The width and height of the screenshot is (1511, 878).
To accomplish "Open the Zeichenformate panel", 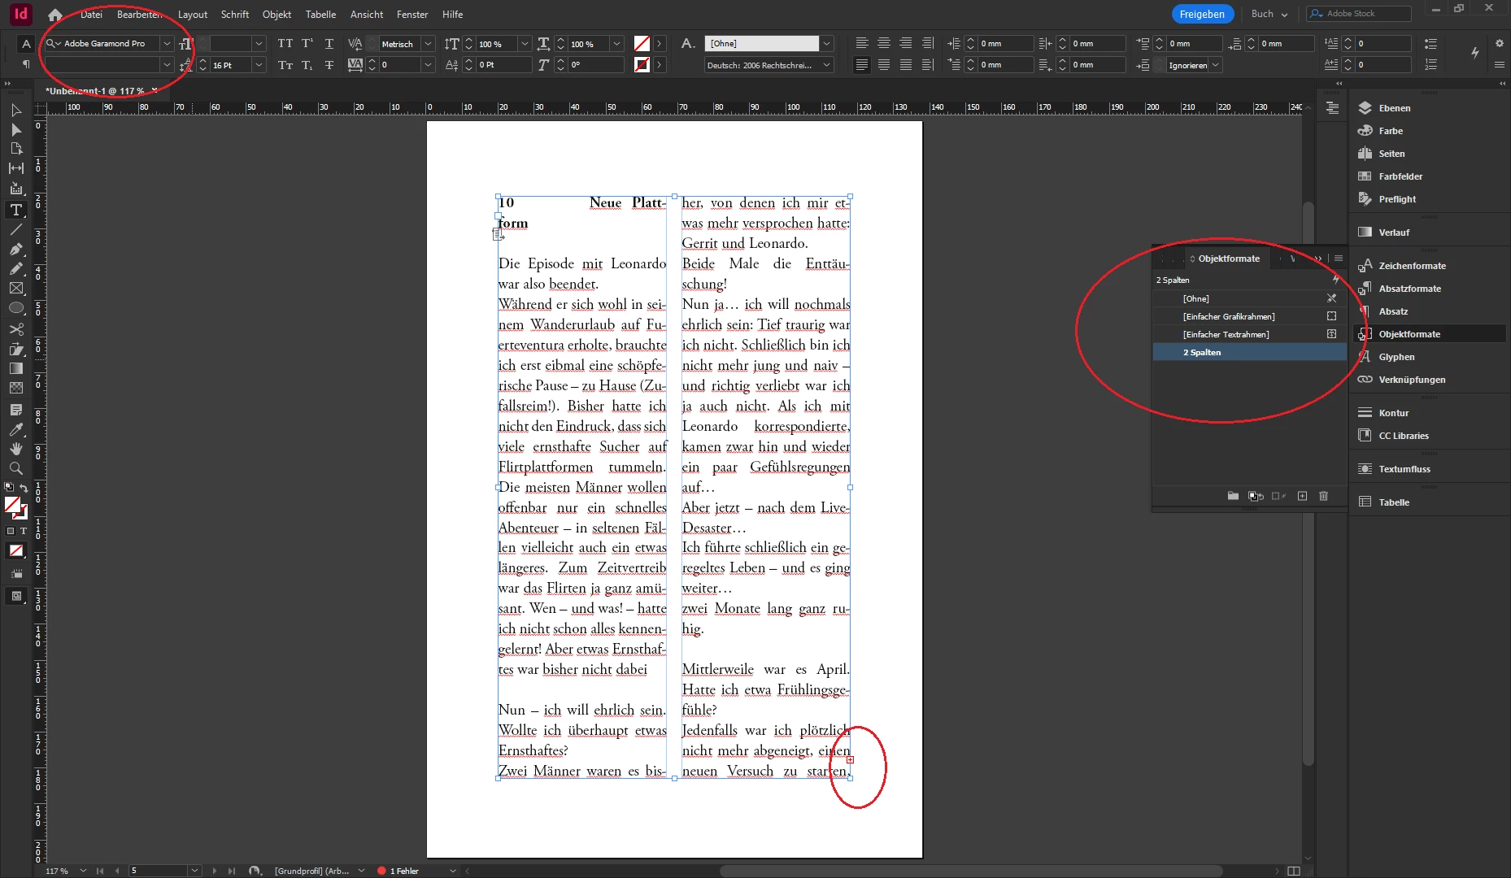I will tap(1412, 266).
